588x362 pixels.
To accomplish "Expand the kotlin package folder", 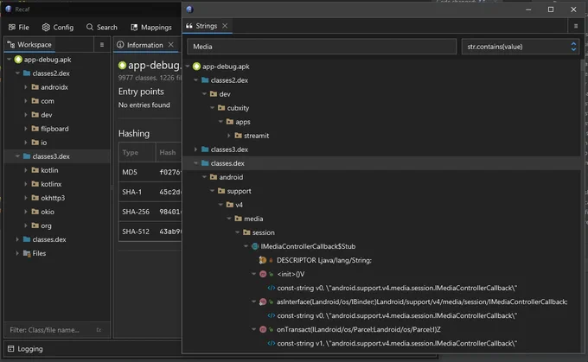I will point(25,170).
